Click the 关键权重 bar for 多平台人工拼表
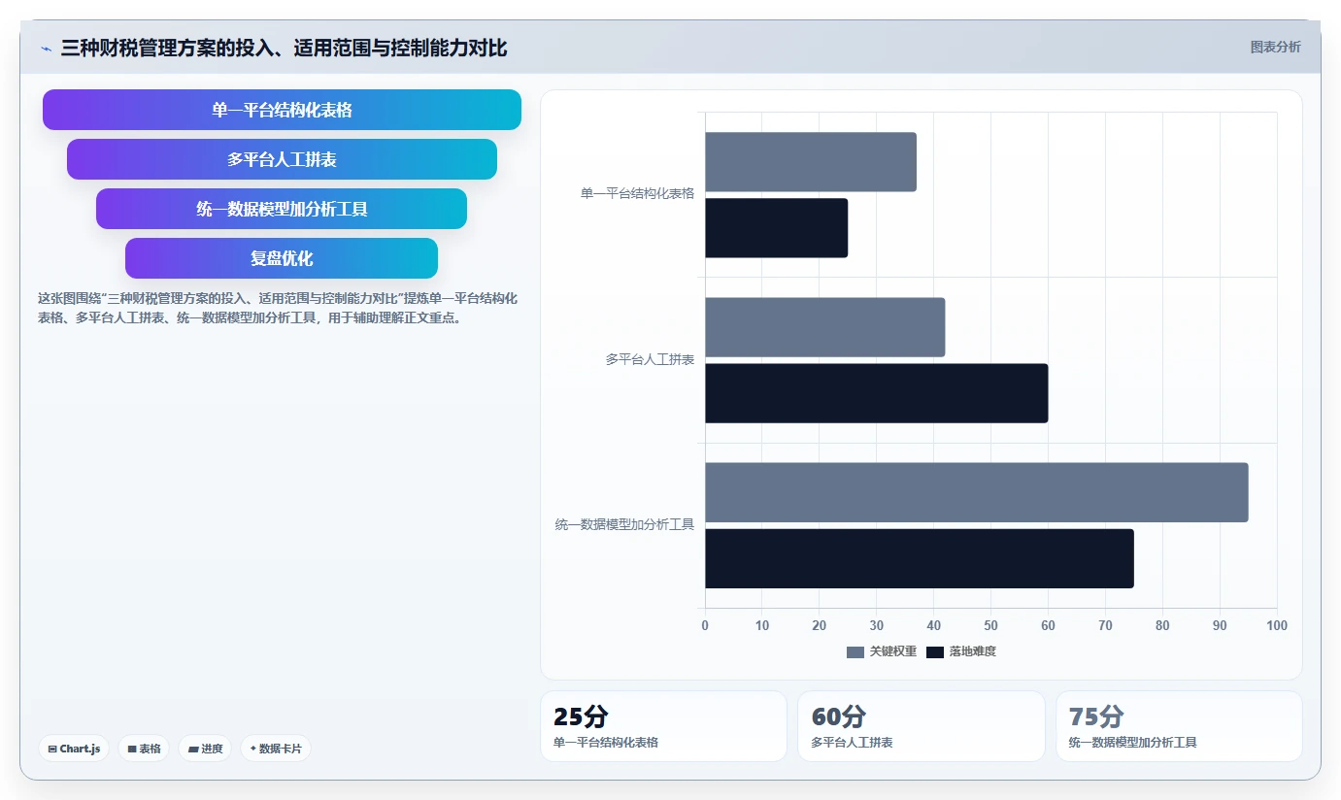This screenshot has width=1341, height=800. [825, 327]
